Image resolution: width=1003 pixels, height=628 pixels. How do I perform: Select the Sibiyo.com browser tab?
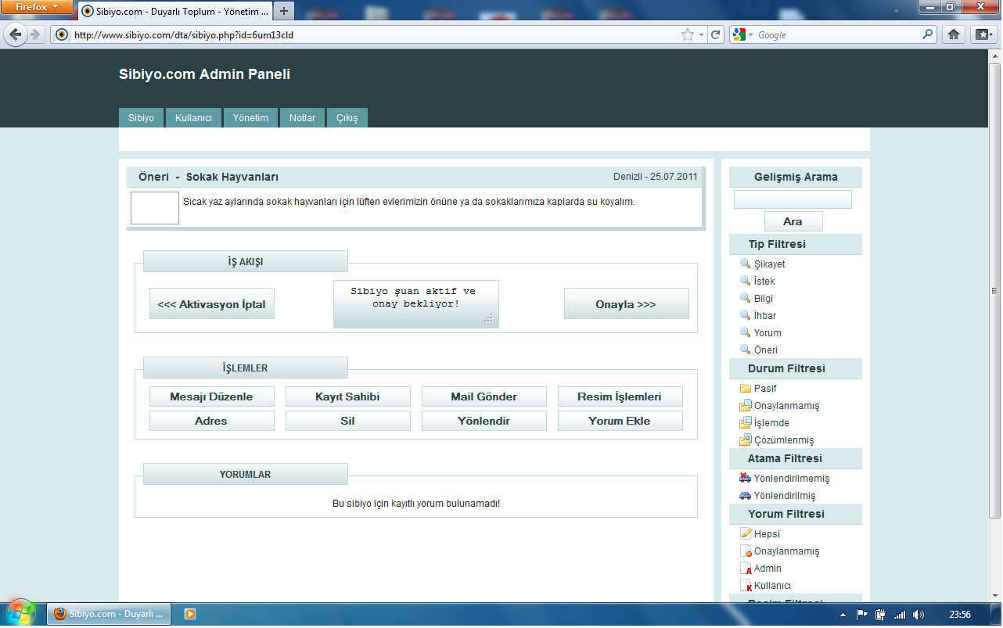(x=174, y=12)
